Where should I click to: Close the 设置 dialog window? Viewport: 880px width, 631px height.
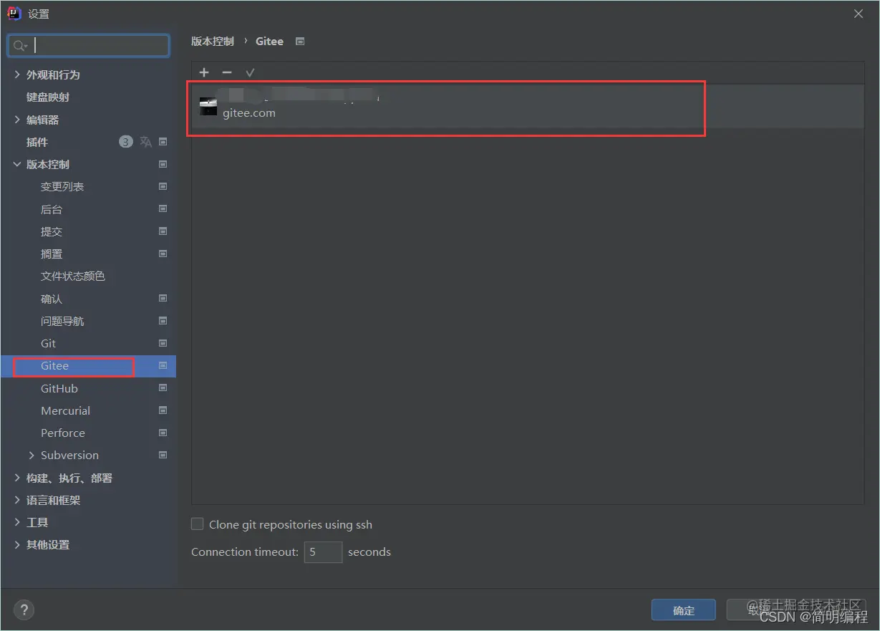(x=859, y=14)
